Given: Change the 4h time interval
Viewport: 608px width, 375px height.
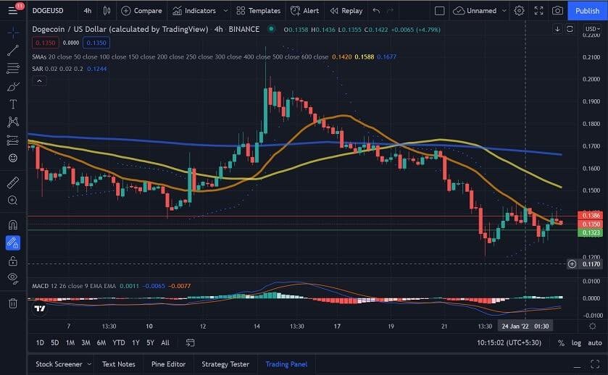Looking at the screenshot, I should click(x=88, y=10).
